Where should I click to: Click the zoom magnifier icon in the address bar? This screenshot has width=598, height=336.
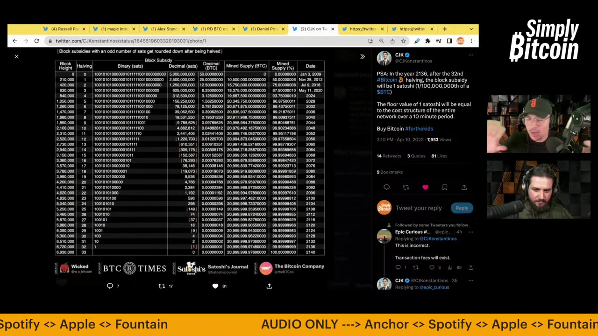(x=382, y=41)
